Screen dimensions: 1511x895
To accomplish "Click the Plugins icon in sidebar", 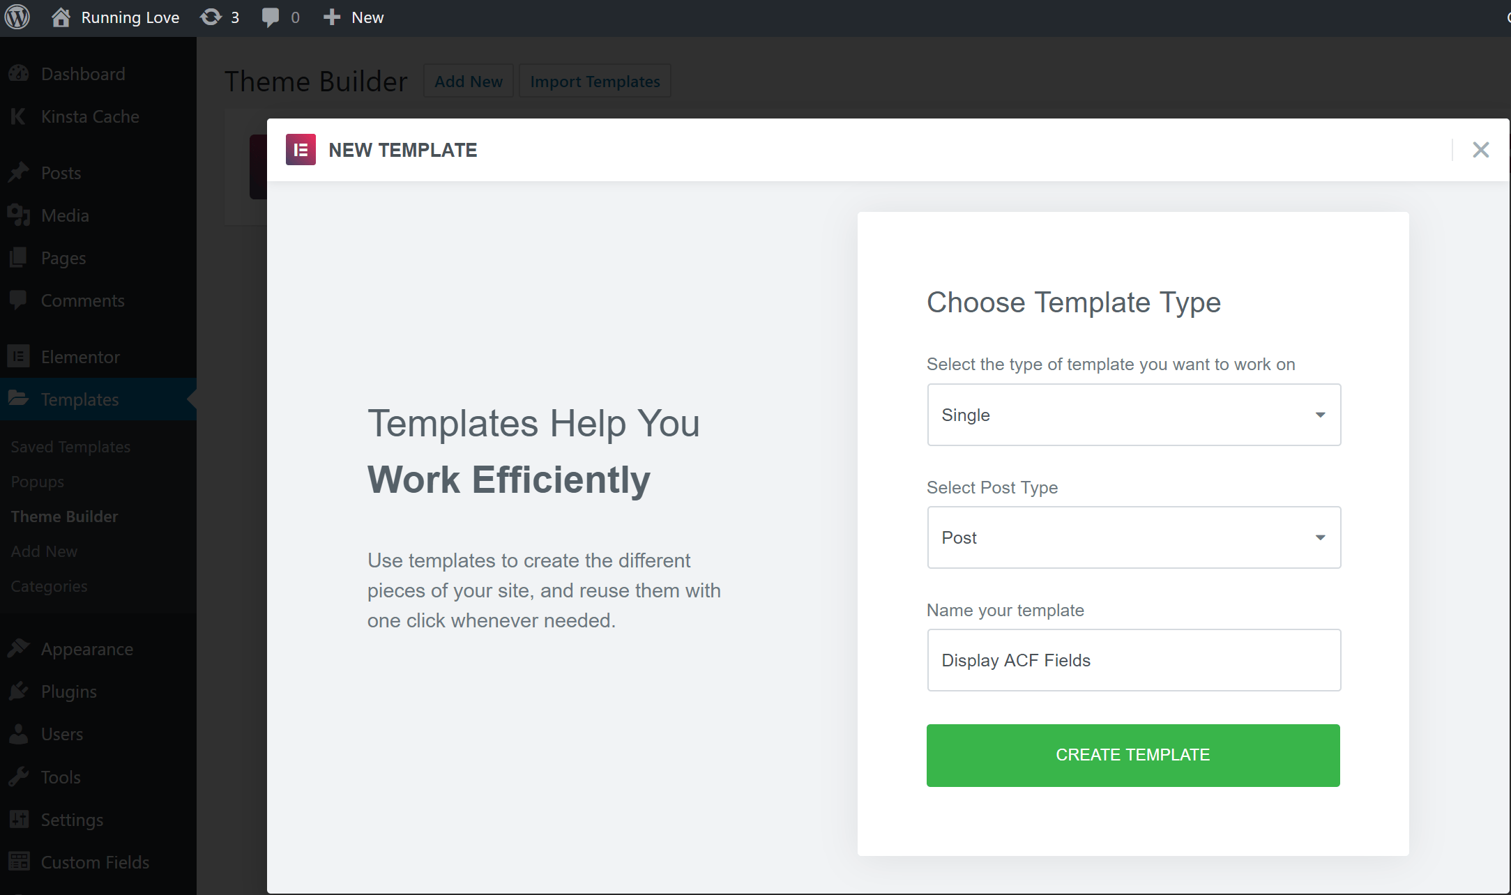I will [x=18, y=691].
